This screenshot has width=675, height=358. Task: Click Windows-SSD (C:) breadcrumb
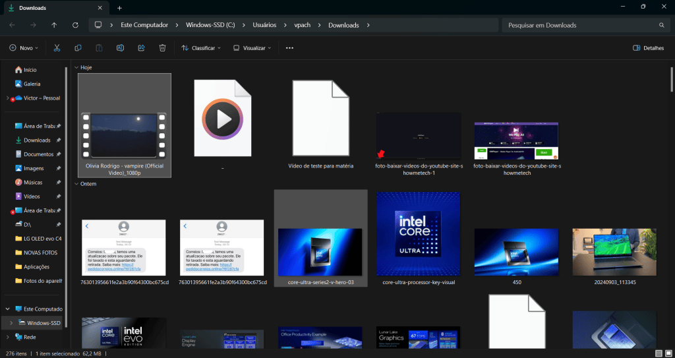pyautogui.click(x=210, y=25)
